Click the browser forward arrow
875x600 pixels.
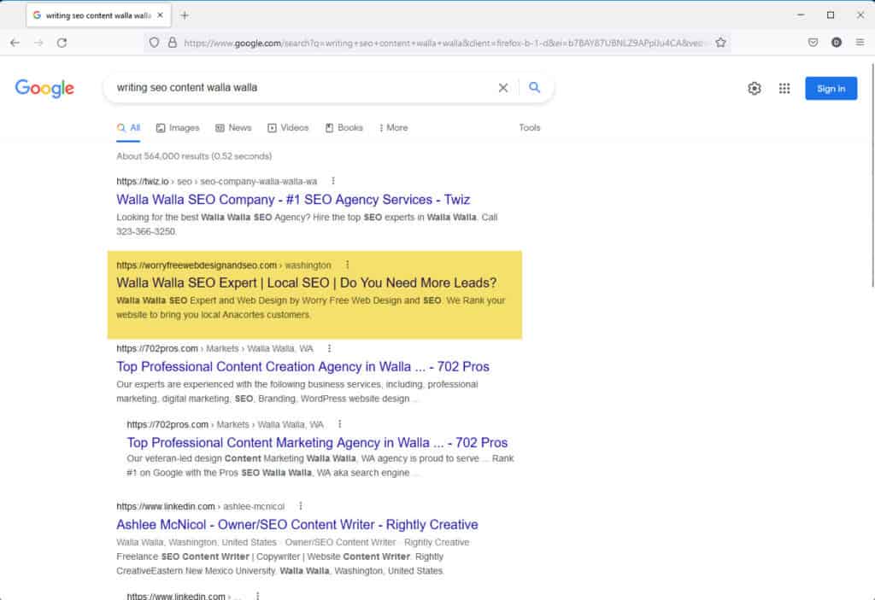(x=38, y=43)
